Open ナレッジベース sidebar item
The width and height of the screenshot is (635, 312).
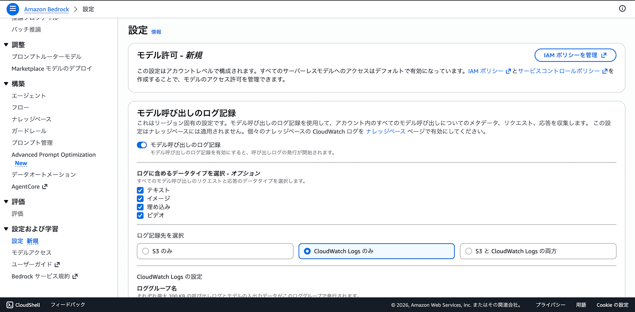[x=31, y=119]
